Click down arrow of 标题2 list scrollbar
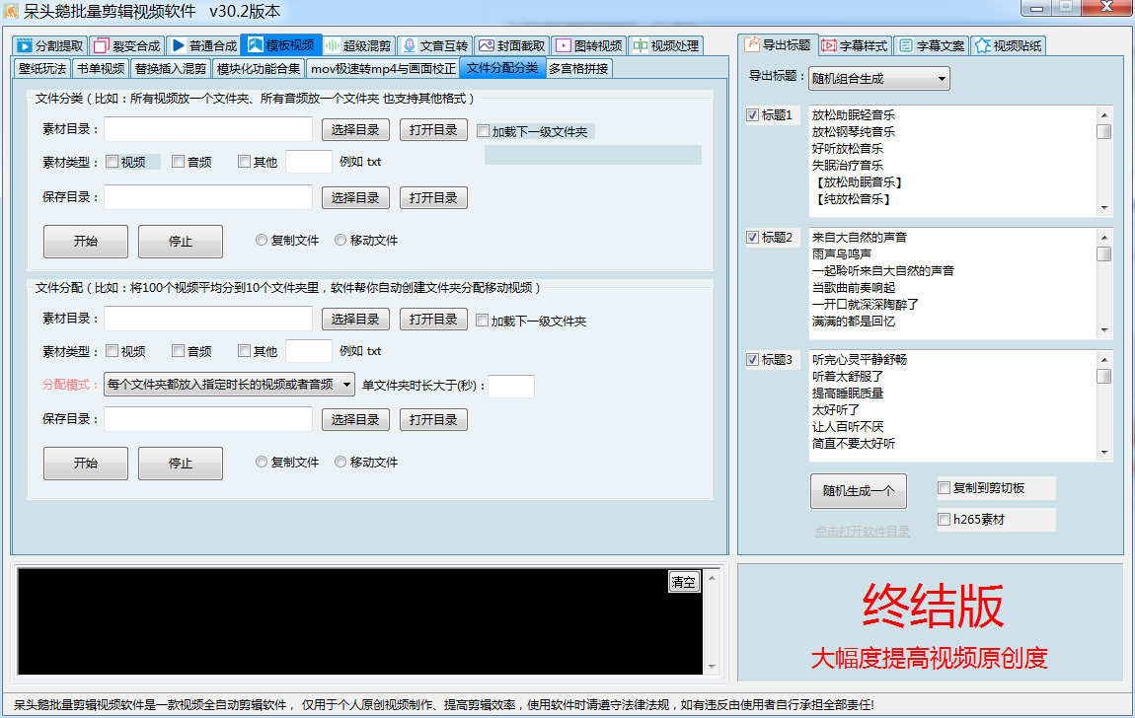 pos(1103,330)
